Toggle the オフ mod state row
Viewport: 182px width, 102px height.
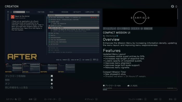[x=29, y=84]
